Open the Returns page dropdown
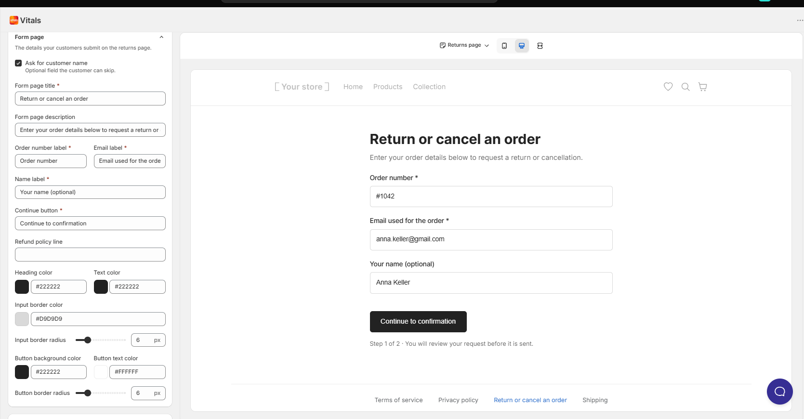Screen dimensions: 804x419 464,45
